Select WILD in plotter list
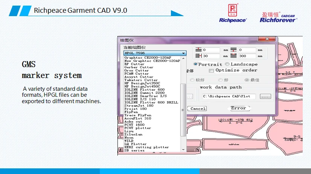 [129, 141]
